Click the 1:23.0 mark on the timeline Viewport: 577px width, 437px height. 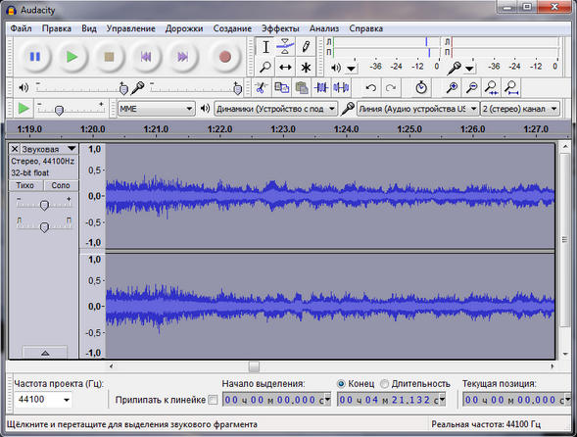pos(283,129)
